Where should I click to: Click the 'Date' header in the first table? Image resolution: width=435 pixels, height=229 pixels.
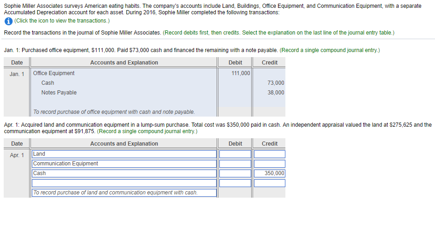click(17, 63)
